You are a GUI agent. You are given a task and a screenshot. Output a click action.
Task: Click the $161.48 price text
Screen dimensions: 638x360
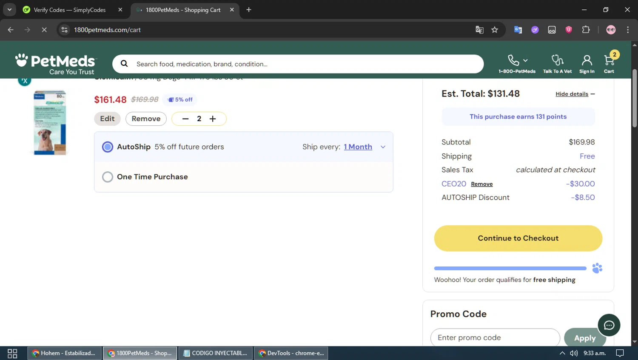pos(110,99)
